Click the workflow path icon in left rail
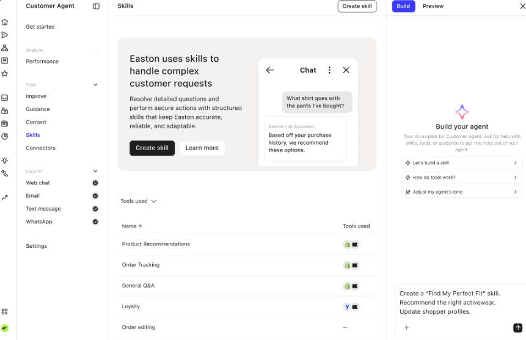Screen dimensions: 526x340 click(x=5, y=173)
